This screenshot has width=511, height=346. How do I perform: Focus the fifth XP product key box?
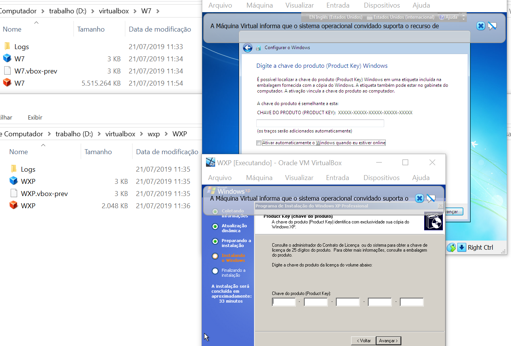(x=412, y=302)
